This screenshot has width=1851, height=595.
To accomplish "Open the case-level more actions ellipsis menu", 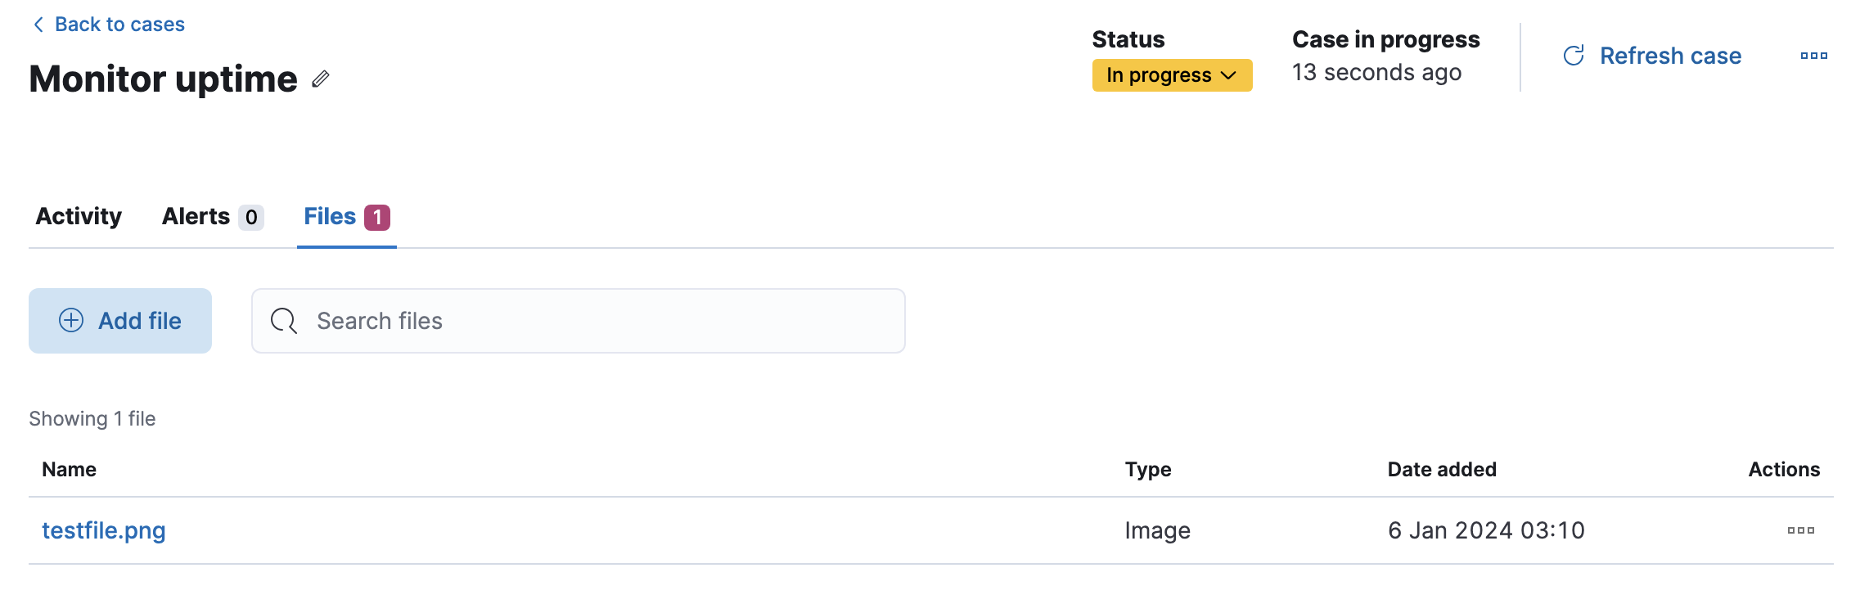I will tap(1813, 56).
